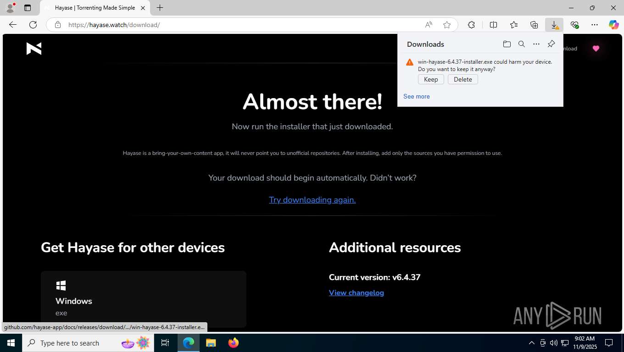Click the download warning triangle icon

coord(410,62)
